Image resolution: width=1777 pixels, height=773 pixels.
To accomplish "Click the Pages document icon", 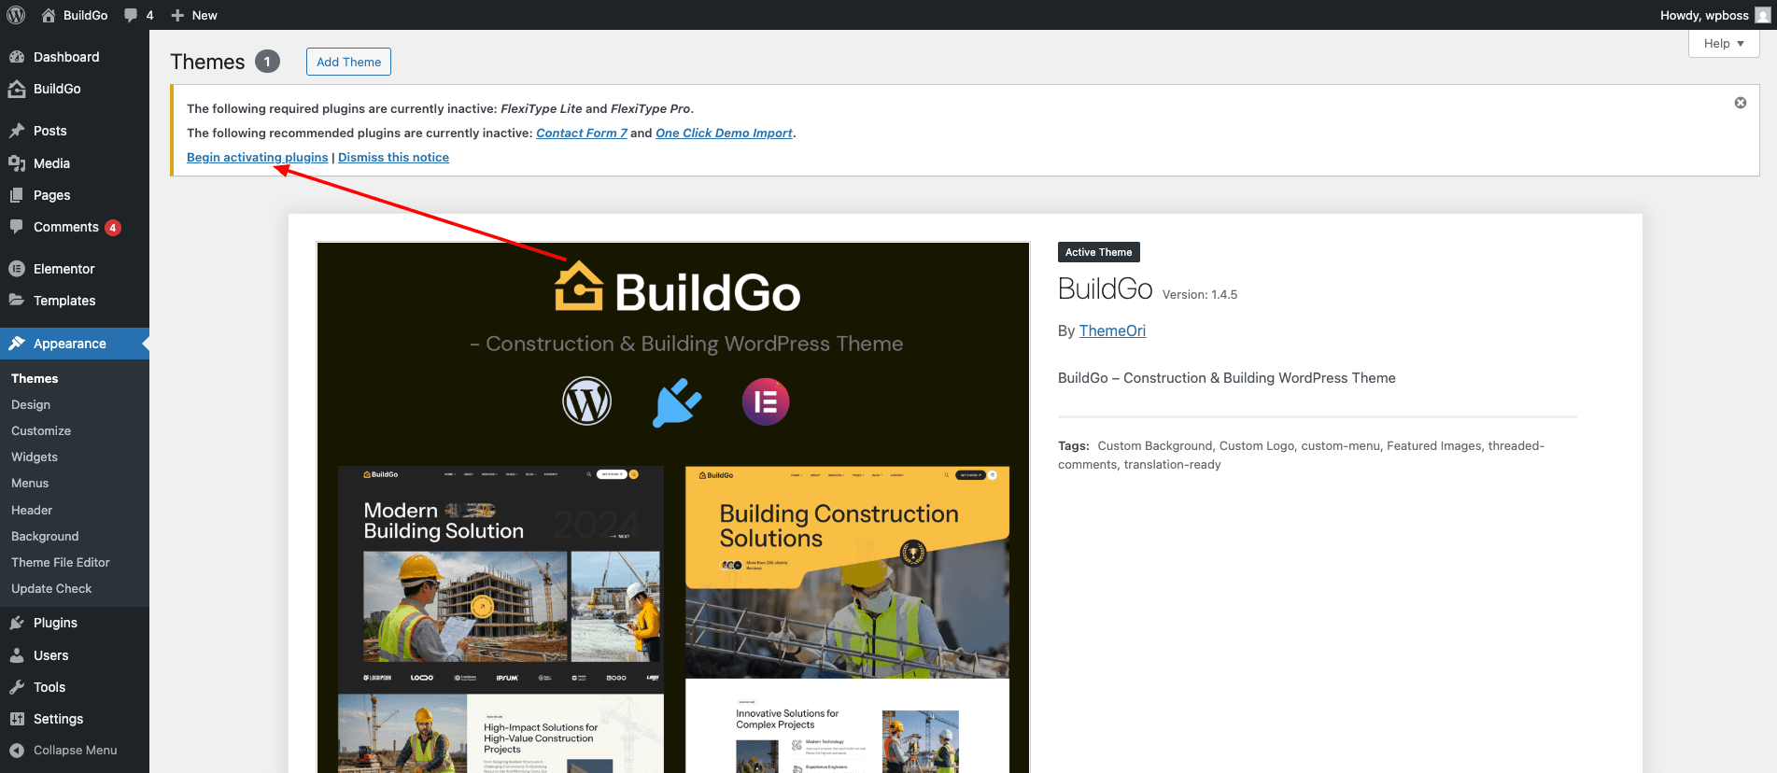I will 17,195.
